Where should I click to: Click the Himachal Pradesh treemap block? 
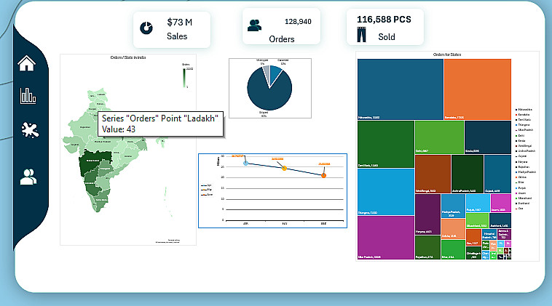[x=489, y=234]
